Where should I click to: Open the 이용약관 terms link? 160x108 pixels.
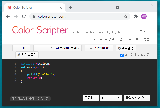click(43, 99)
